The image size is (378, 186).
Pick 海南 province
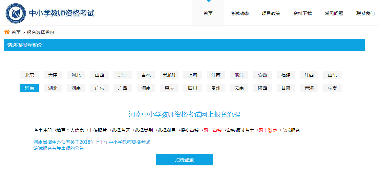coord(146,88)
